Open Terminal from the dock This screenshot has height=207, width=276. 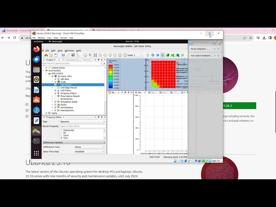click(36, 141)
